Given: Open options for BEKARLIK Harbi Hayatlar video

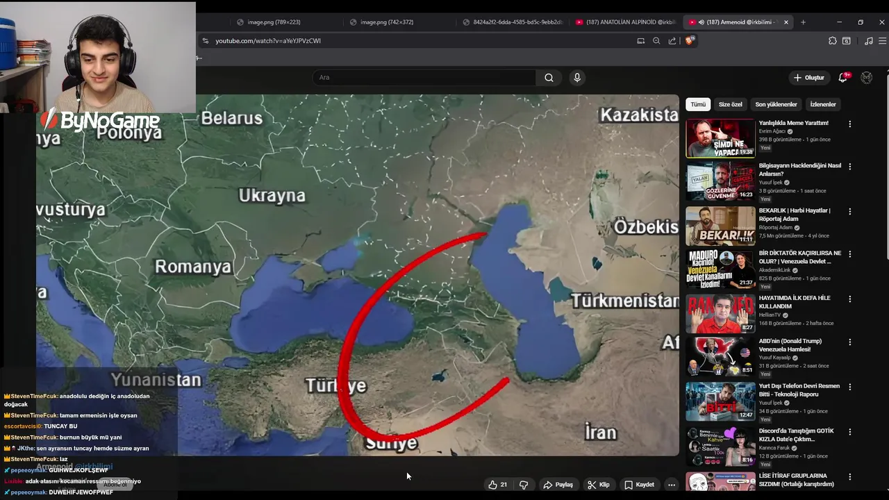Looking at the screenshot, I should tap(849, 212).
